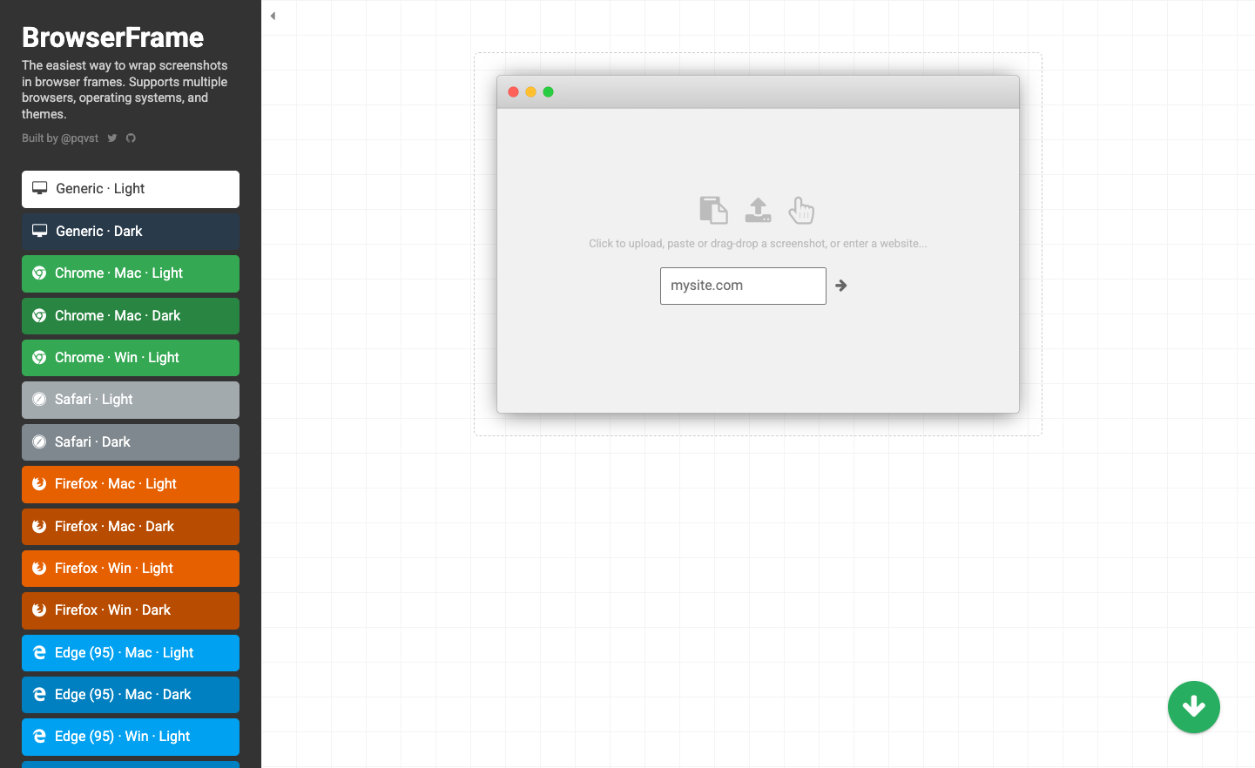Click the paste screenshot icon in the frame
Image resolution: width=1255 pixels, height=768 pixels.
(713, 210)
